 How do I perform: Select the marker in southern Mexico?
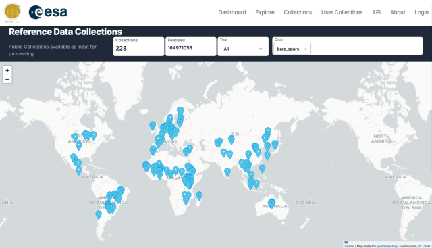click(79, 170)
